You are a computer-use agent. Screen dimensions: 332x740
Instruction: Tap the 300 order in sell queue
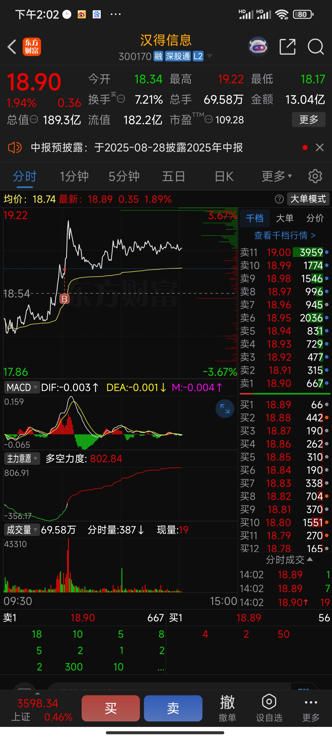point(74,667)
